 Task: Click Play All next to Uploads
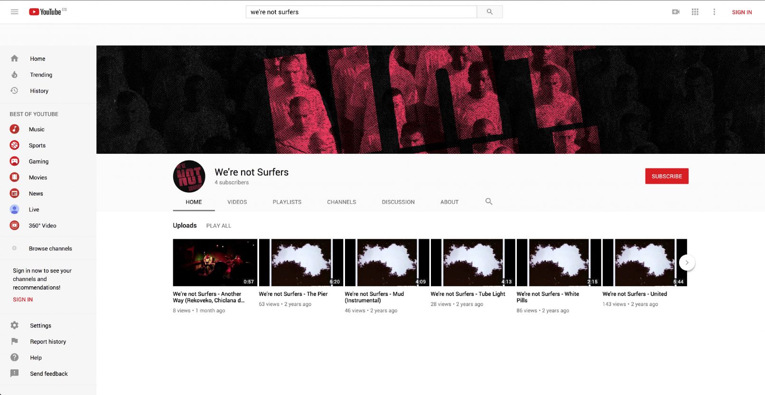[218, 226]
